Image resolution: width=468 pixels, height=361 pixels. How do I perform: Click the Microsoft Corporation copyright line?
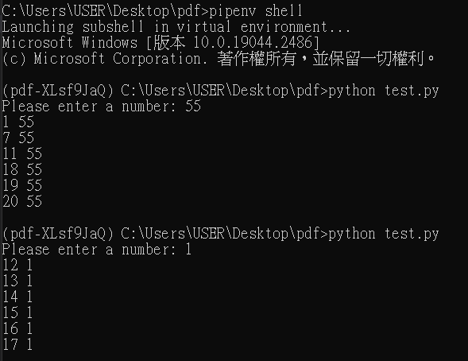(219, 59)
